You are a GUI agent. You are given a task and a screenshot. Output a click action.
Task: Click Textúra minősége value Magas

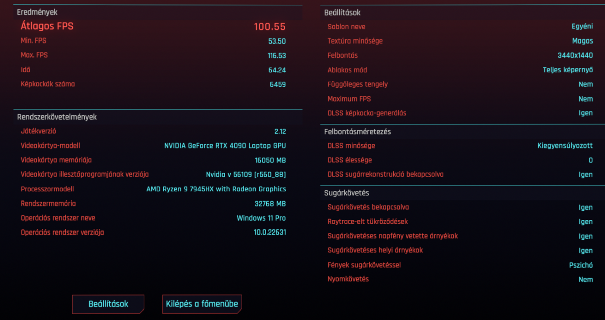[583, 41]
